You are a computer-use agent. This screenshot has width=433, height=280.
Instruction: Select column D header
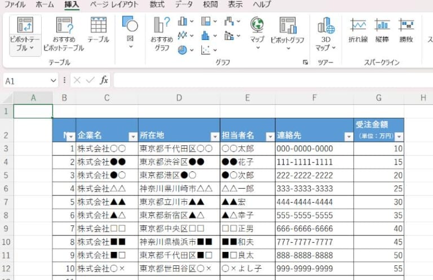pyautogui.click(x=179, y=97)
